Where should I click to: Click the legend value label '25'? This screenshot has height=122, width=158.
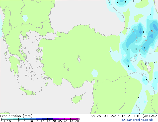click(48, 121)
